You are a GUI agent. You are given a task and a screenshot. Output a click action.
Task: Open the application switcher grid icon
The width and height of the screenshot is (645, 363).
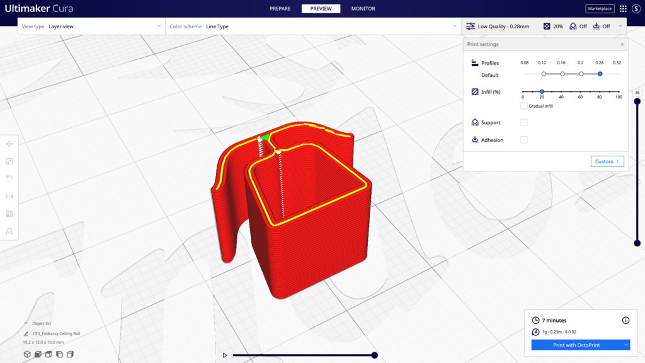pyautogui.click(x=623, y=9)
